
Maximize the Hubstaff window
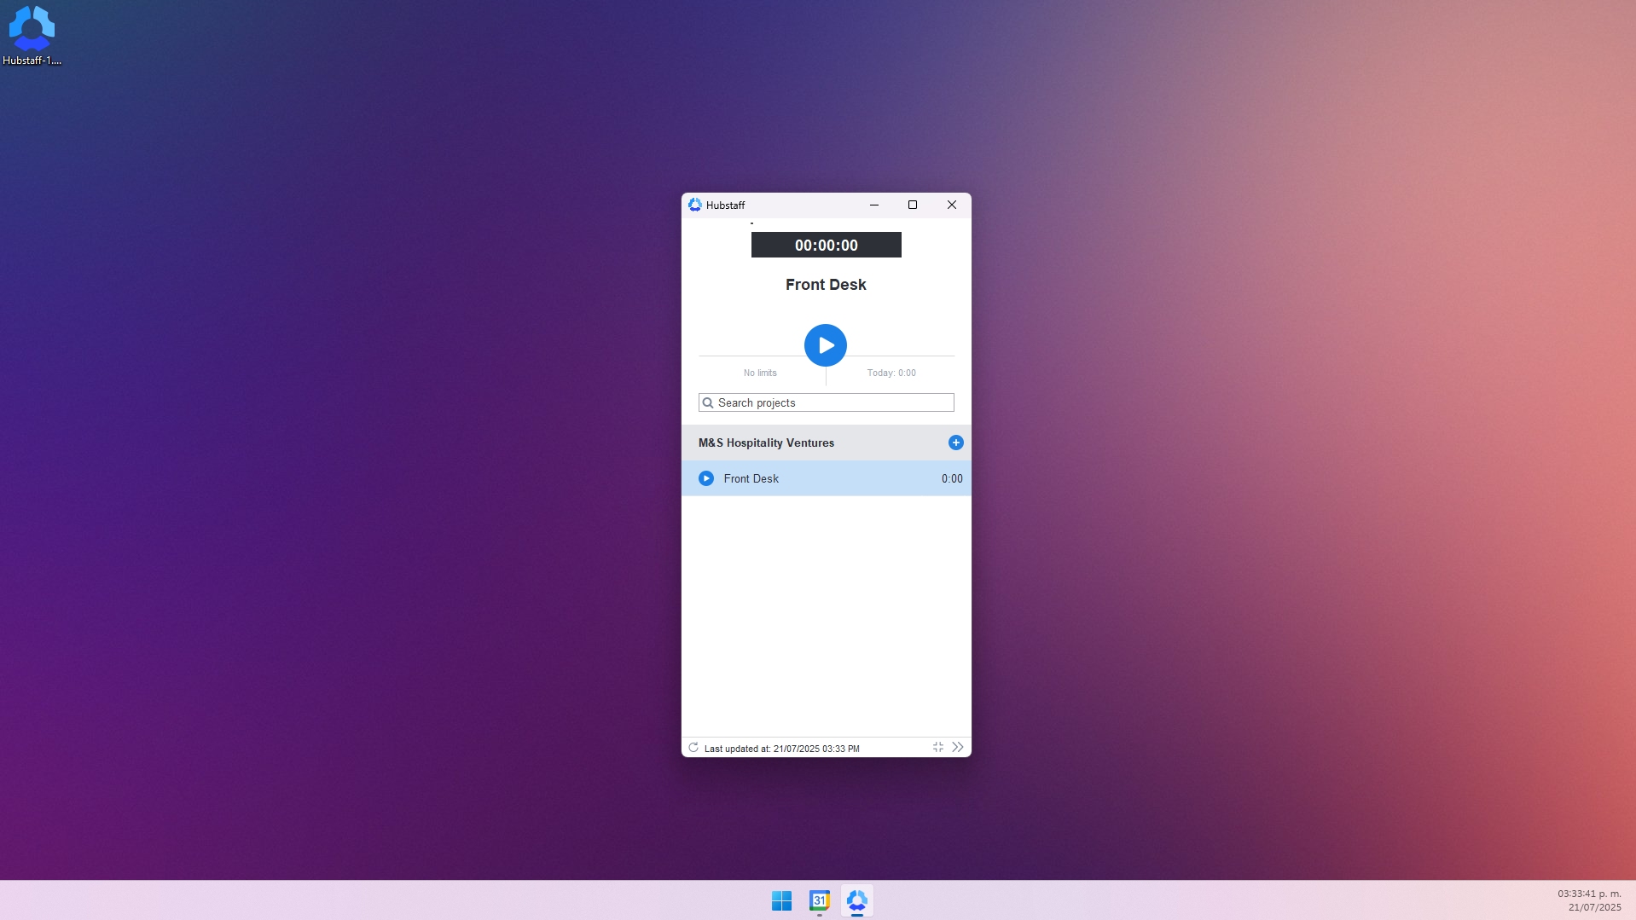(913, 205)
